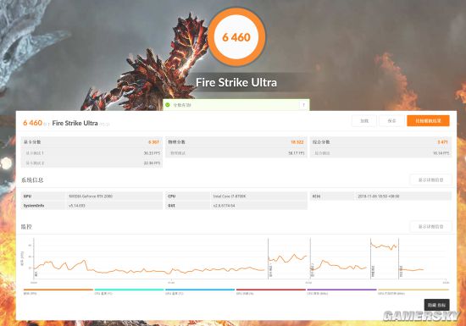Select the physics score value 18 322
Image resolution: width=466 pixels, height=326 pixels.
pos(297,142)
